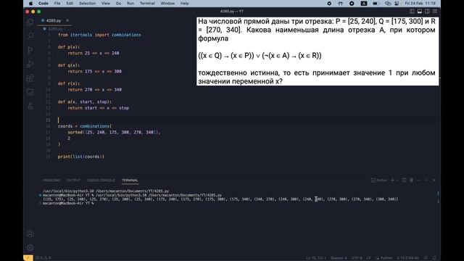464x261 pixels.
Task: Click line number 21 in gutter
Action: [x=48, y=157]
